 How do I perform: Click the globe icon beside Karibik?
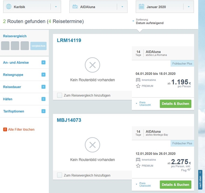[x=9, y=6]
